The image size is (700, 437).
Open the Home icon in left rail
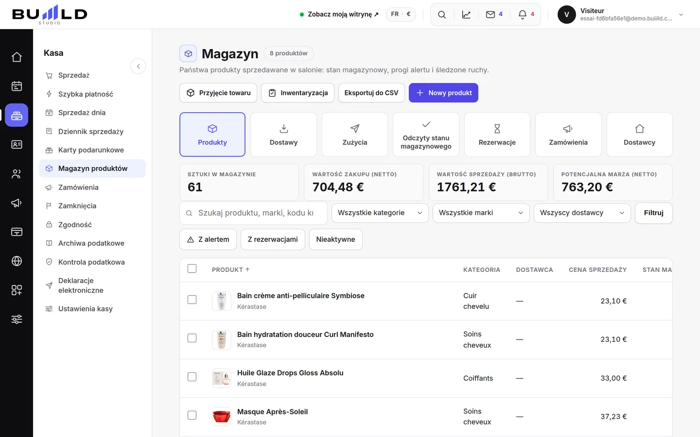coord(17,57)
